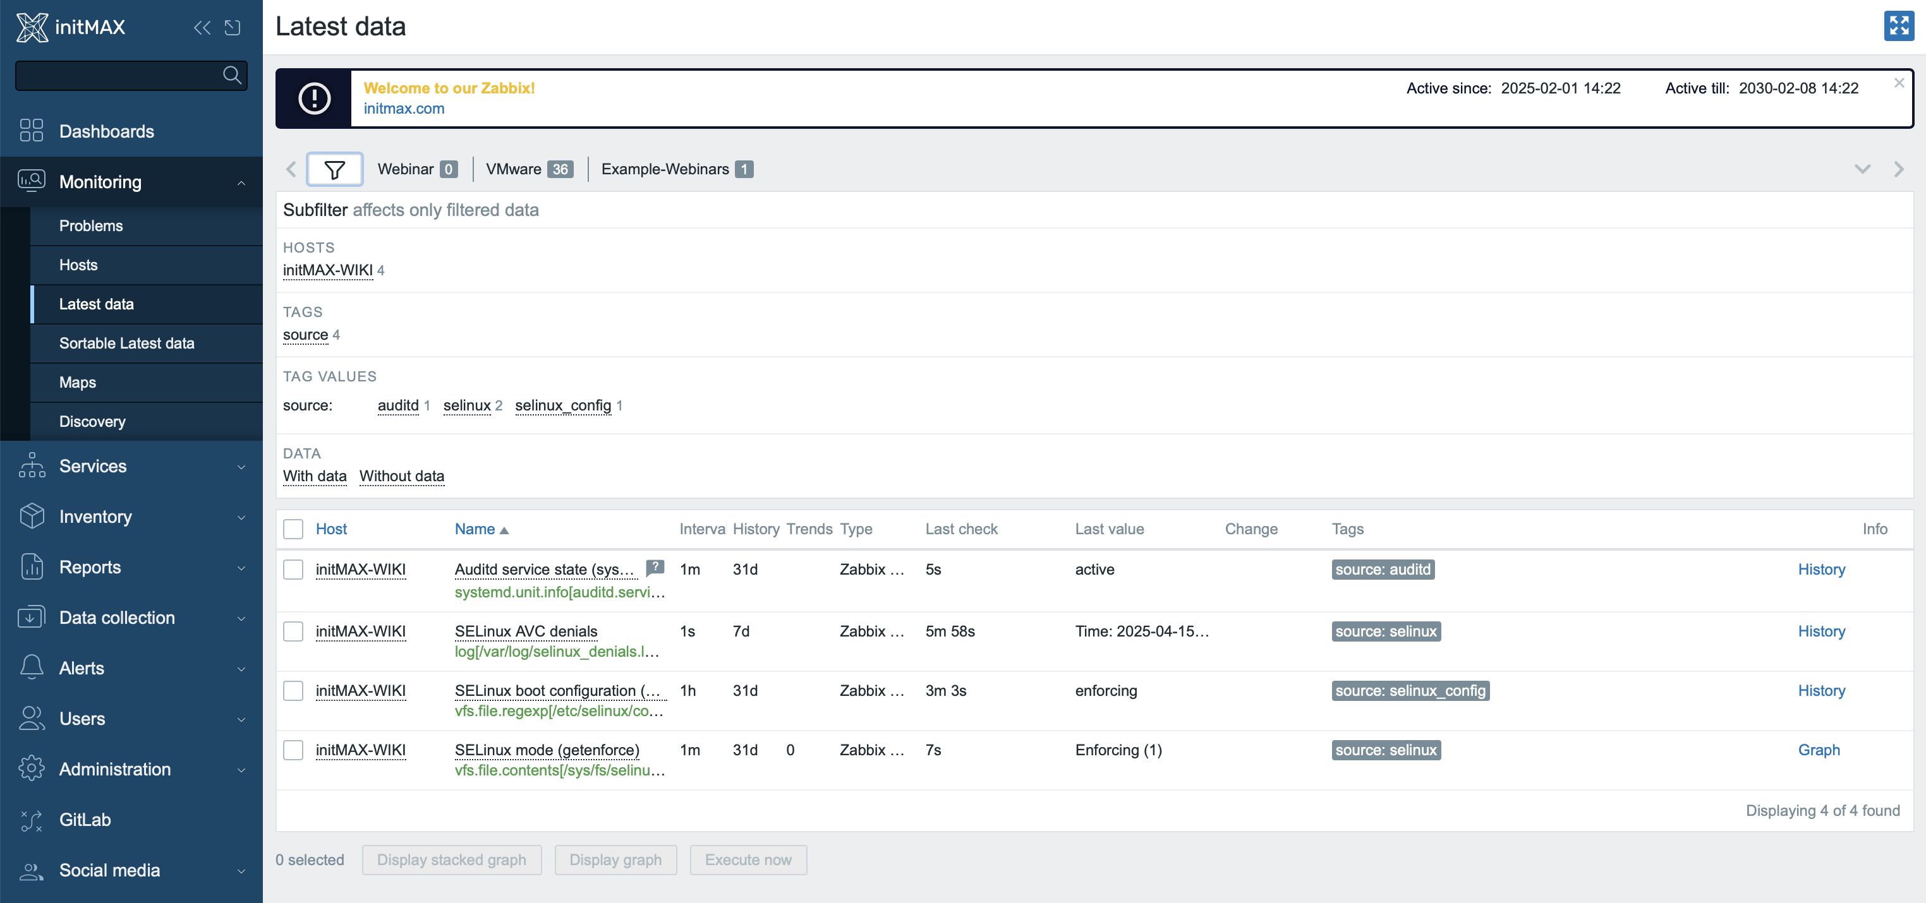Open Problems under Monitoring

click(90, 225)
